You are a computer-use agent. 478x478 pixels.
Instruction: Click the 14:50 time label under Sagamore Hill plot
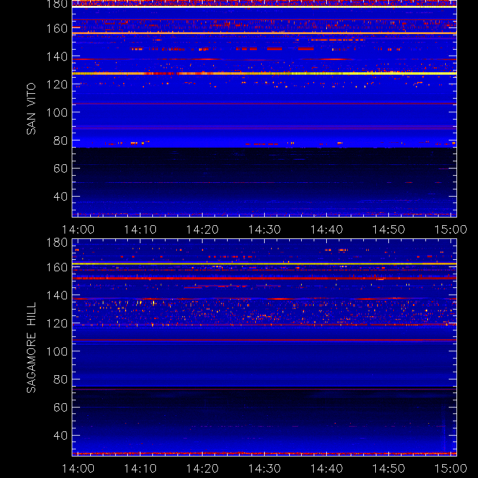pos(389,468)
